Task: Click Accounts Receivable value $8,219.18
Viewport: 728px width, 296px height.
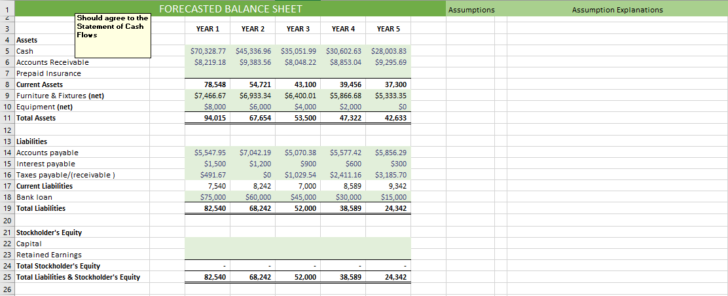Action: coord(208,62)
